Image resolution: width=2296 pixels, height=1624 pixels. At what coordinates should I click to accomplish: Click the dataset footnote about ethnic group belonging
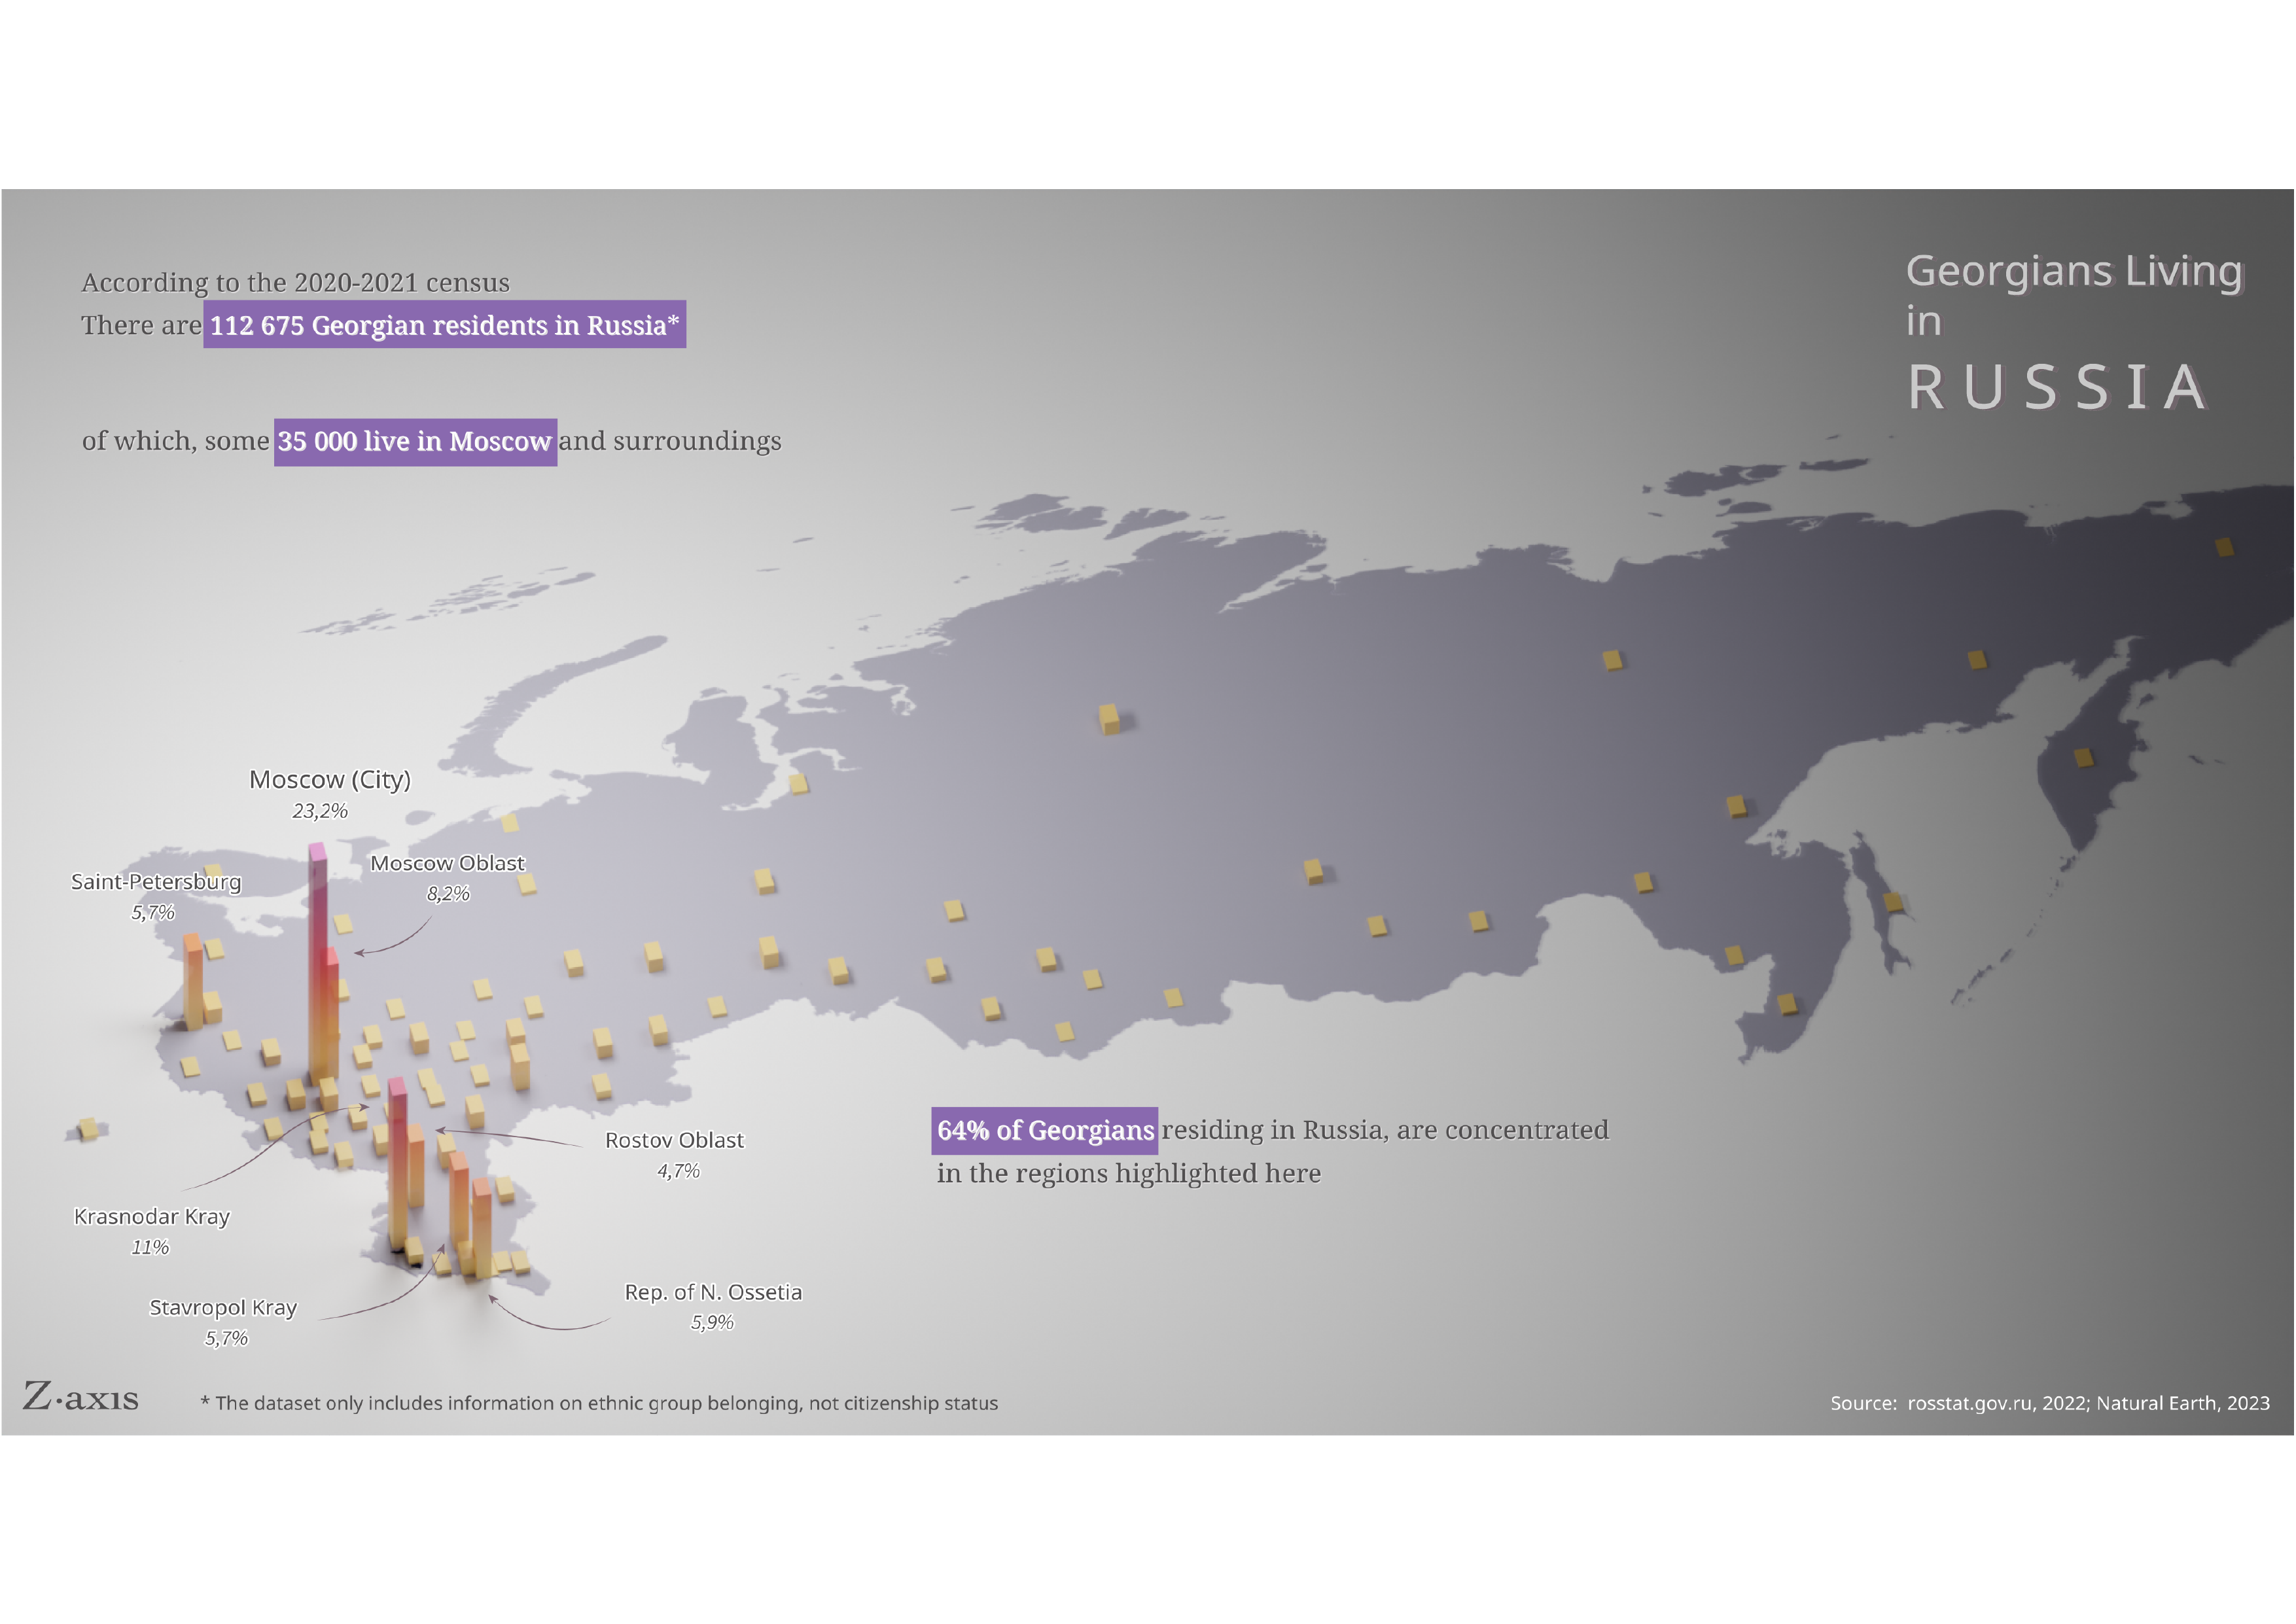599,1404
